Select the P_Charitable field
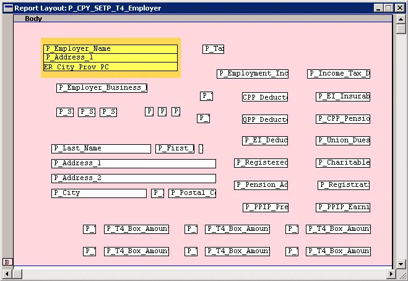This screenshot has height=281, width=408. [x=343, y=163]
